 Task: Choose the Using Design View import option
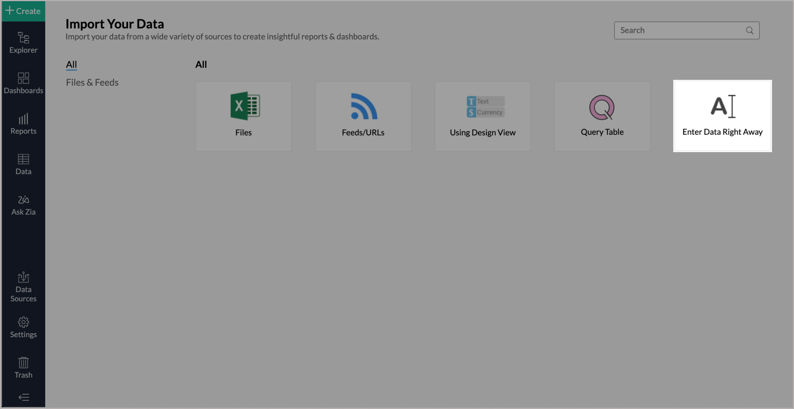pos(483,116)
